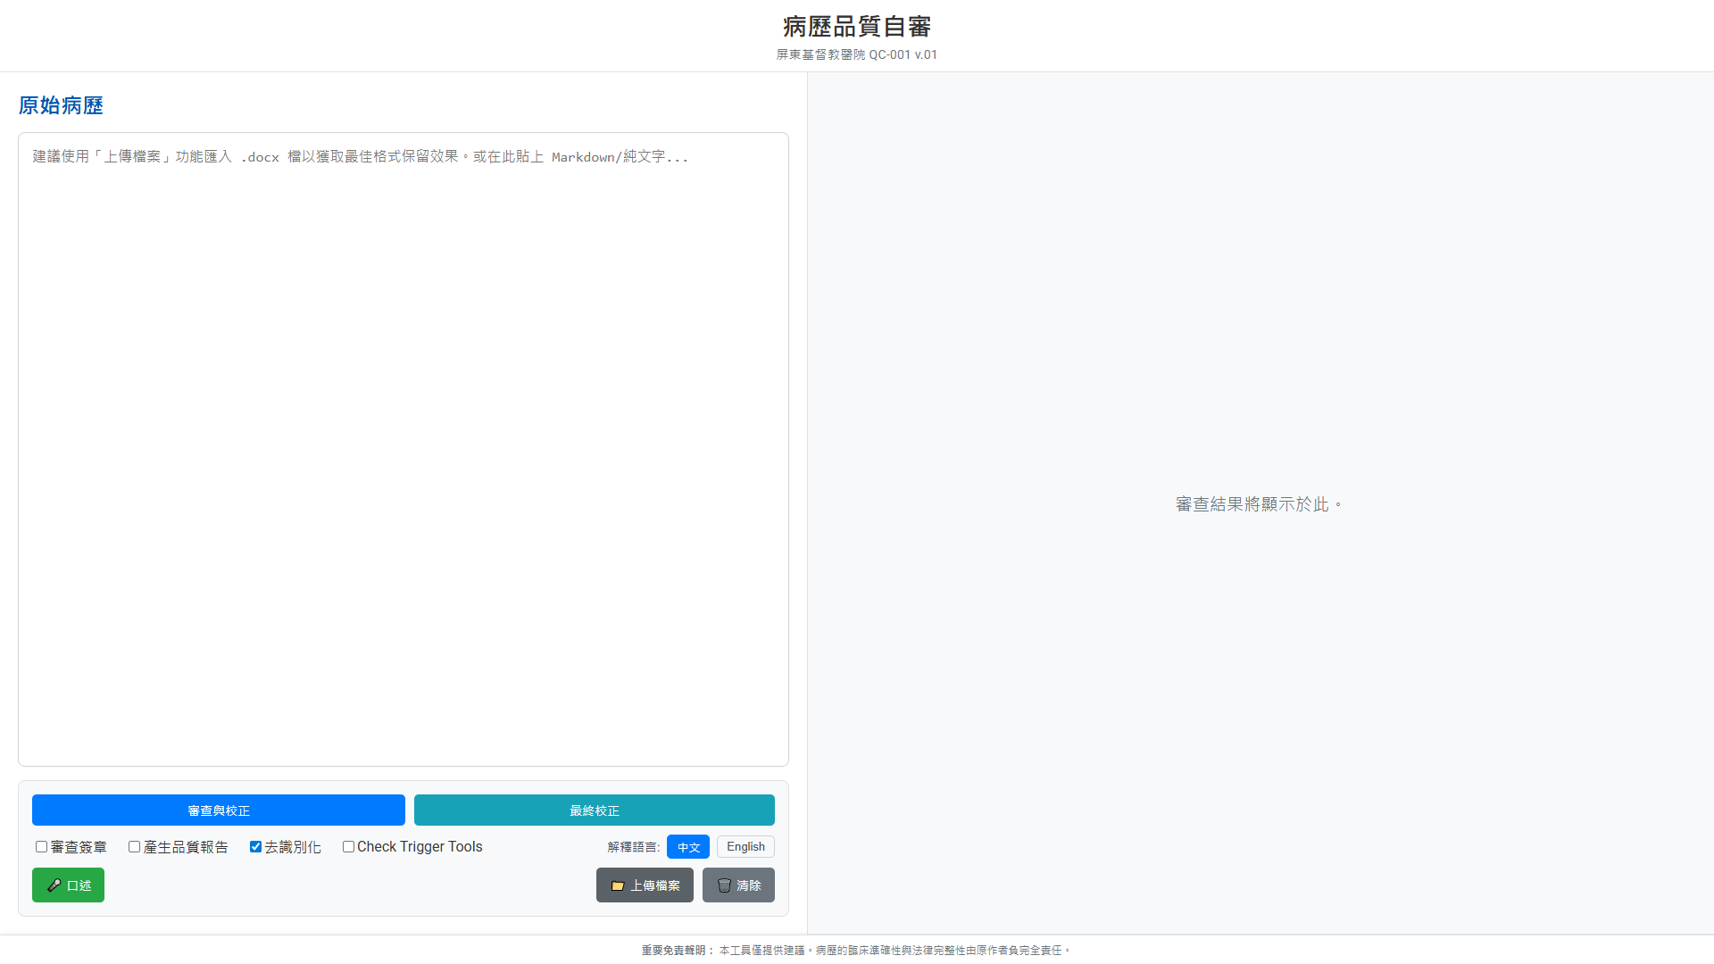Click the microphone icon on 口述 button
Image resolution: width=1714 pixels, height=964 pixels.
click(x=54, y=885)
